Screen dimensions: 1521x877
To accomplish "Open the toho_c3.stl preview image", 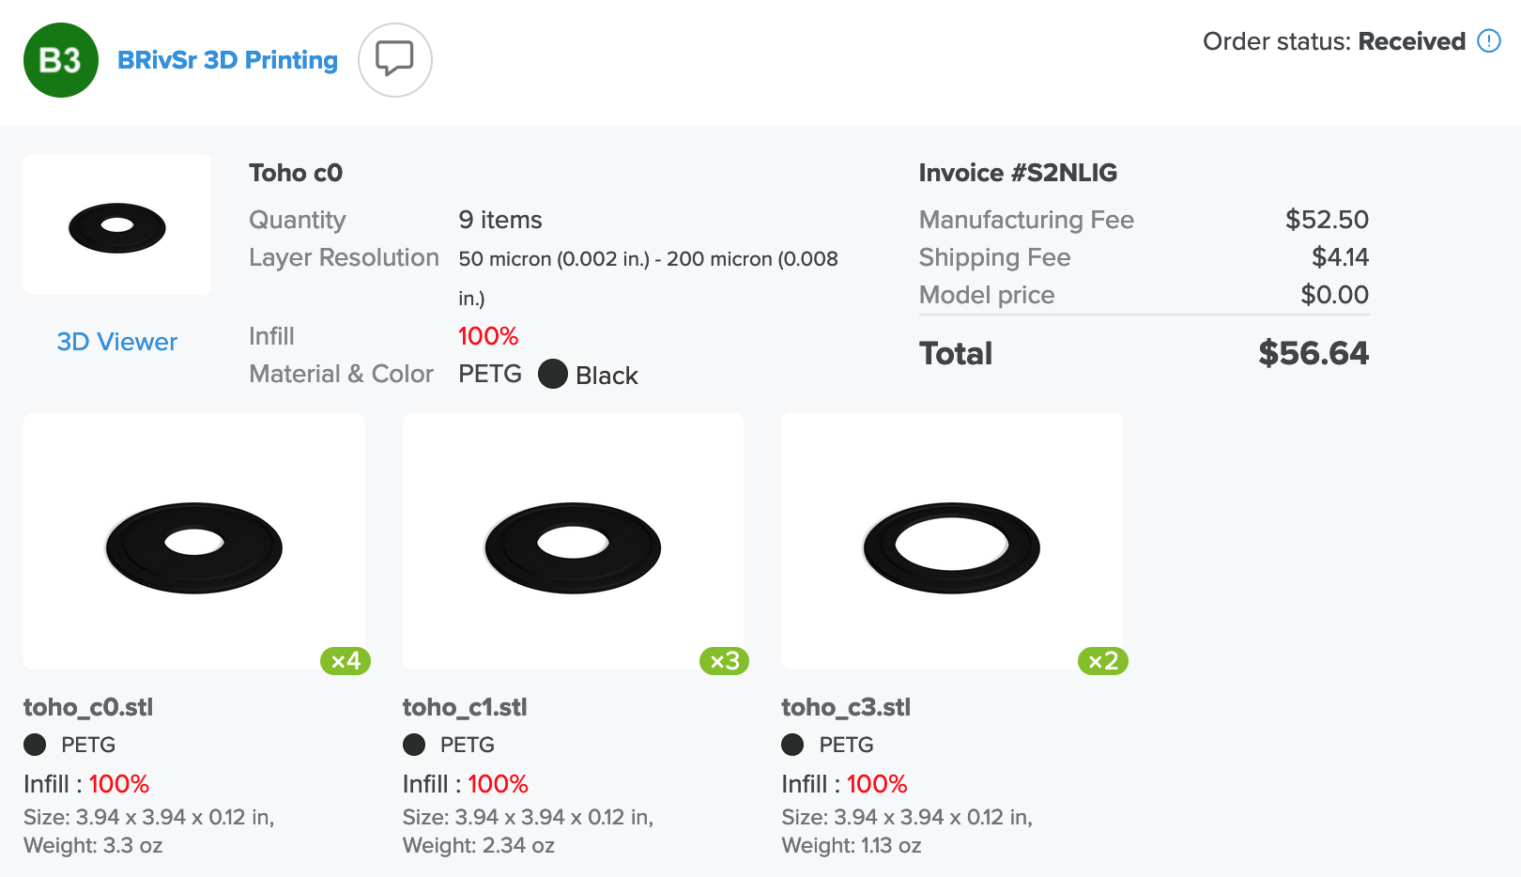I will tap(952, 542).
